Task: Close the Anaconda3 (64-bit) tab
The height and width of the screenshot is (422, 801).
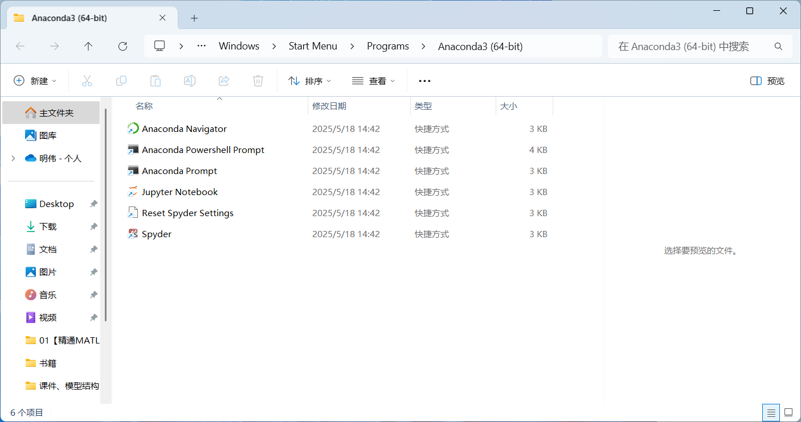Action: tap(162, 18)
